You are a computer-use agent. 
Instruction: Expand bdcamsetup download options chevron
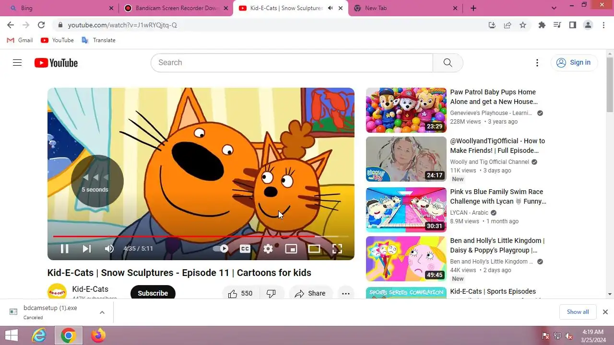pyautogui.click(x=102, y=312)
